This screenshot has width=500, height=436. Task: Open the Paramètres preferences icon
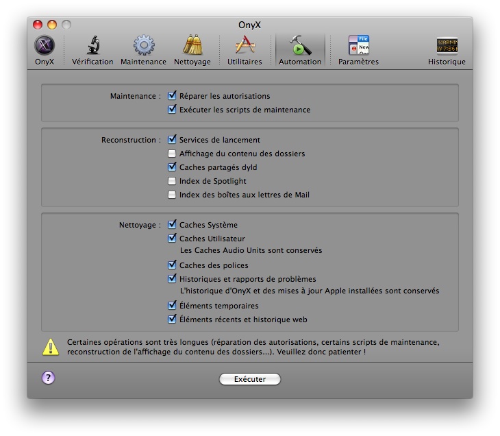pos(358,45)
